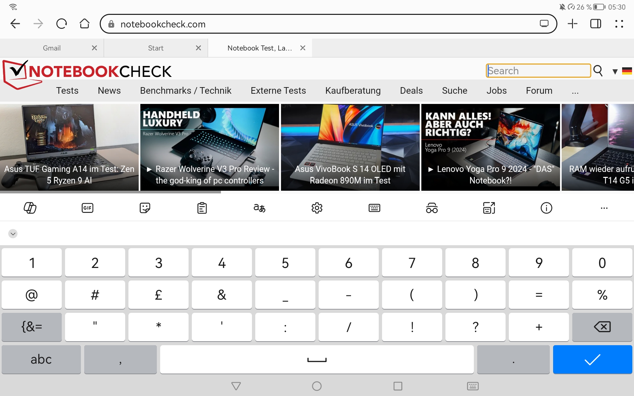Tap the £ key
Screen dimensions: 634x396
[x=158, y=295]
